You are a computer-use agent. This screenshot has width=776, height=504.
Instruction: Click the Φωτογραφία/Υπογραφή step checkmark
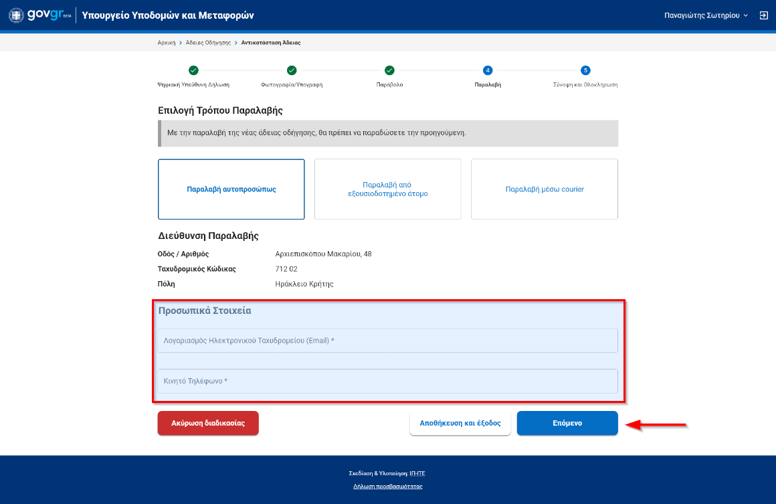click(292, 70)
